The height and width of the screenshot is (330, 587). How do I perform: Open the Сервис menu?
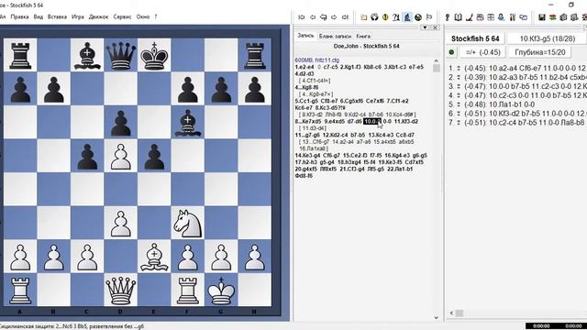pos(122,16)
